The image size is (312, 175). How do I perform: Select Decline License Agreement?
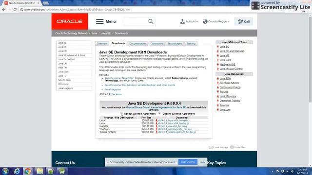coord(159,114)
